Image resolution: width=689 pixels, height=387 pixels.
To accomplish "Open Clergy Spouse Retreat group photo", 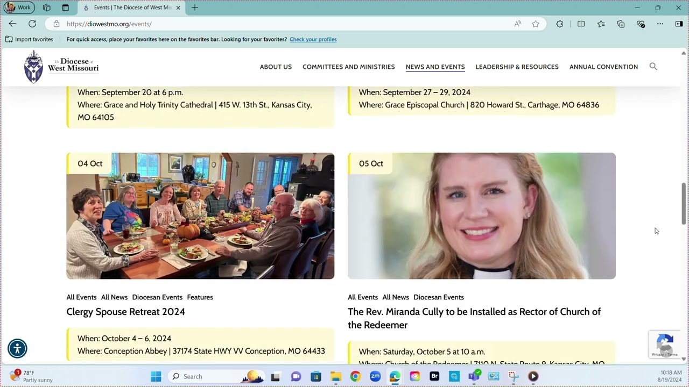I will (200, 216).
